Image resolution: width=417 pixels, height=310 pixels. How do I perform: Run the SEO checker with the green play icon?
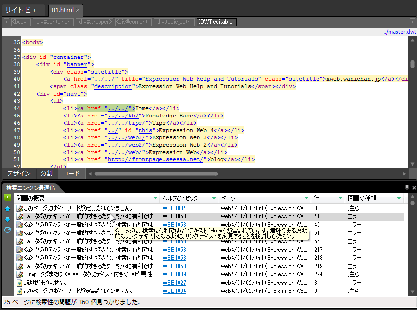[x=8, y=198]
